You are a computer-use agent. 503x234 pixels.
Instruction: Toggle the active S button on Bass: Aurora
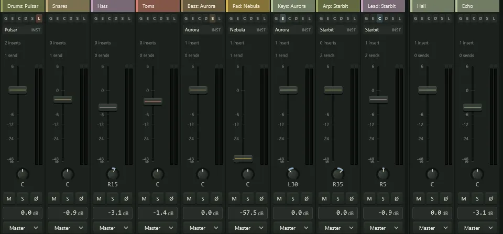[212, 18]
